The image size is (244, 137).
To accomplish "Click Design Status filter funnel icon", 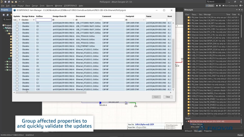I will coord(34,20).
